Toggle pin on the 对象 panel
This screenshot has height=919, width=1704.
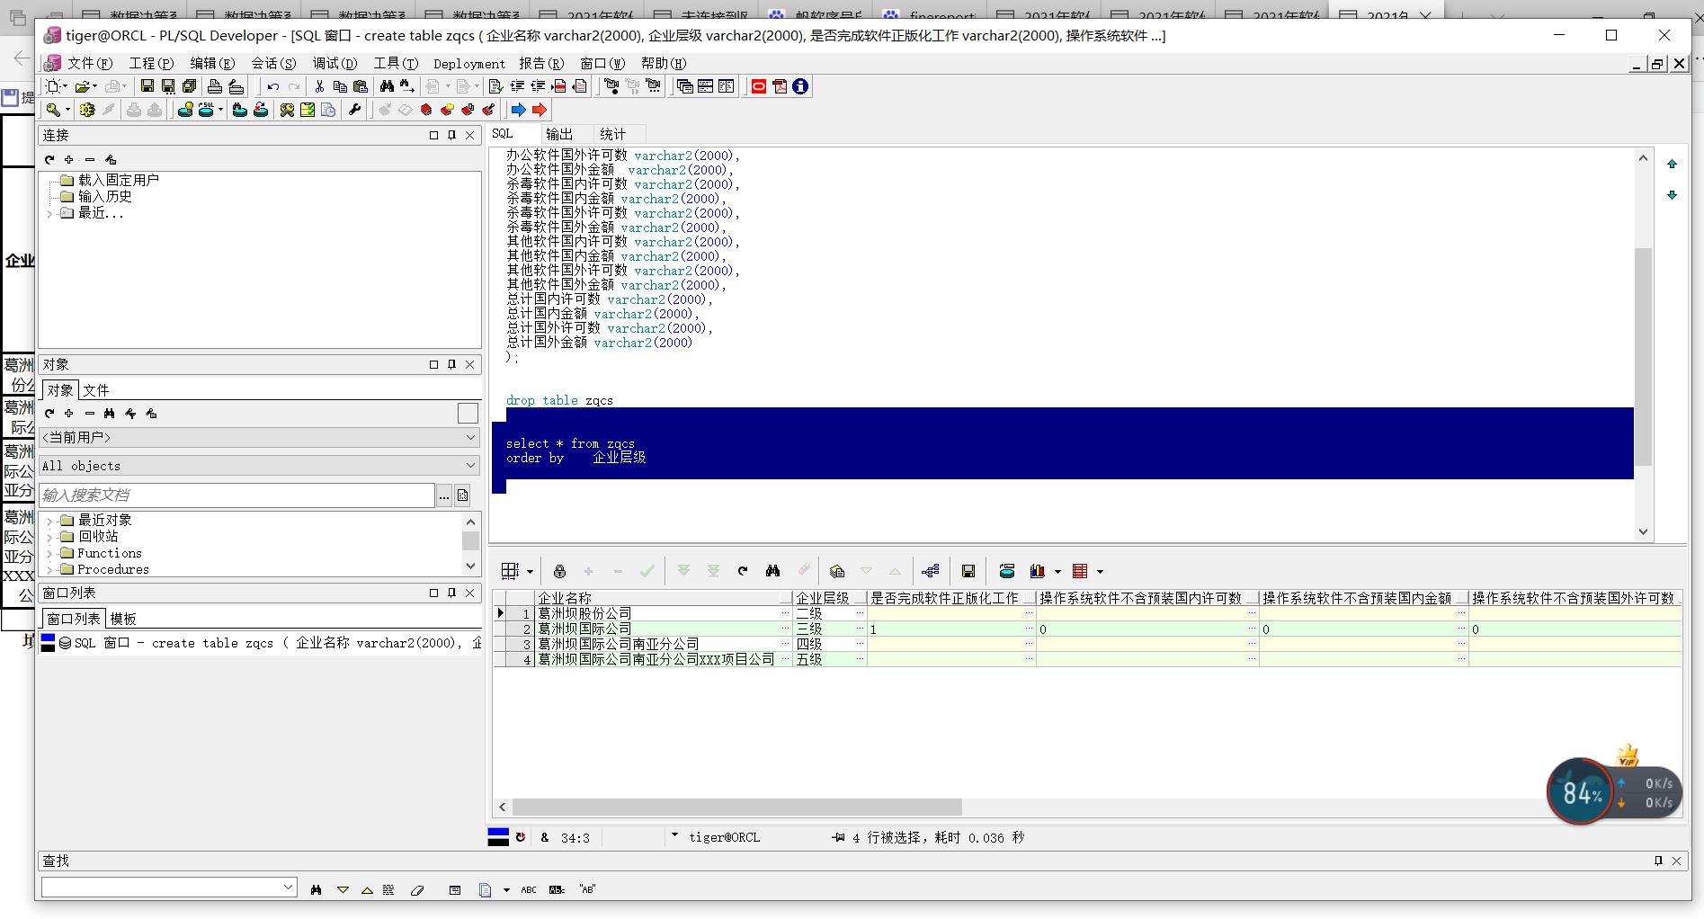pyautogui.click(x=451, y=364)
